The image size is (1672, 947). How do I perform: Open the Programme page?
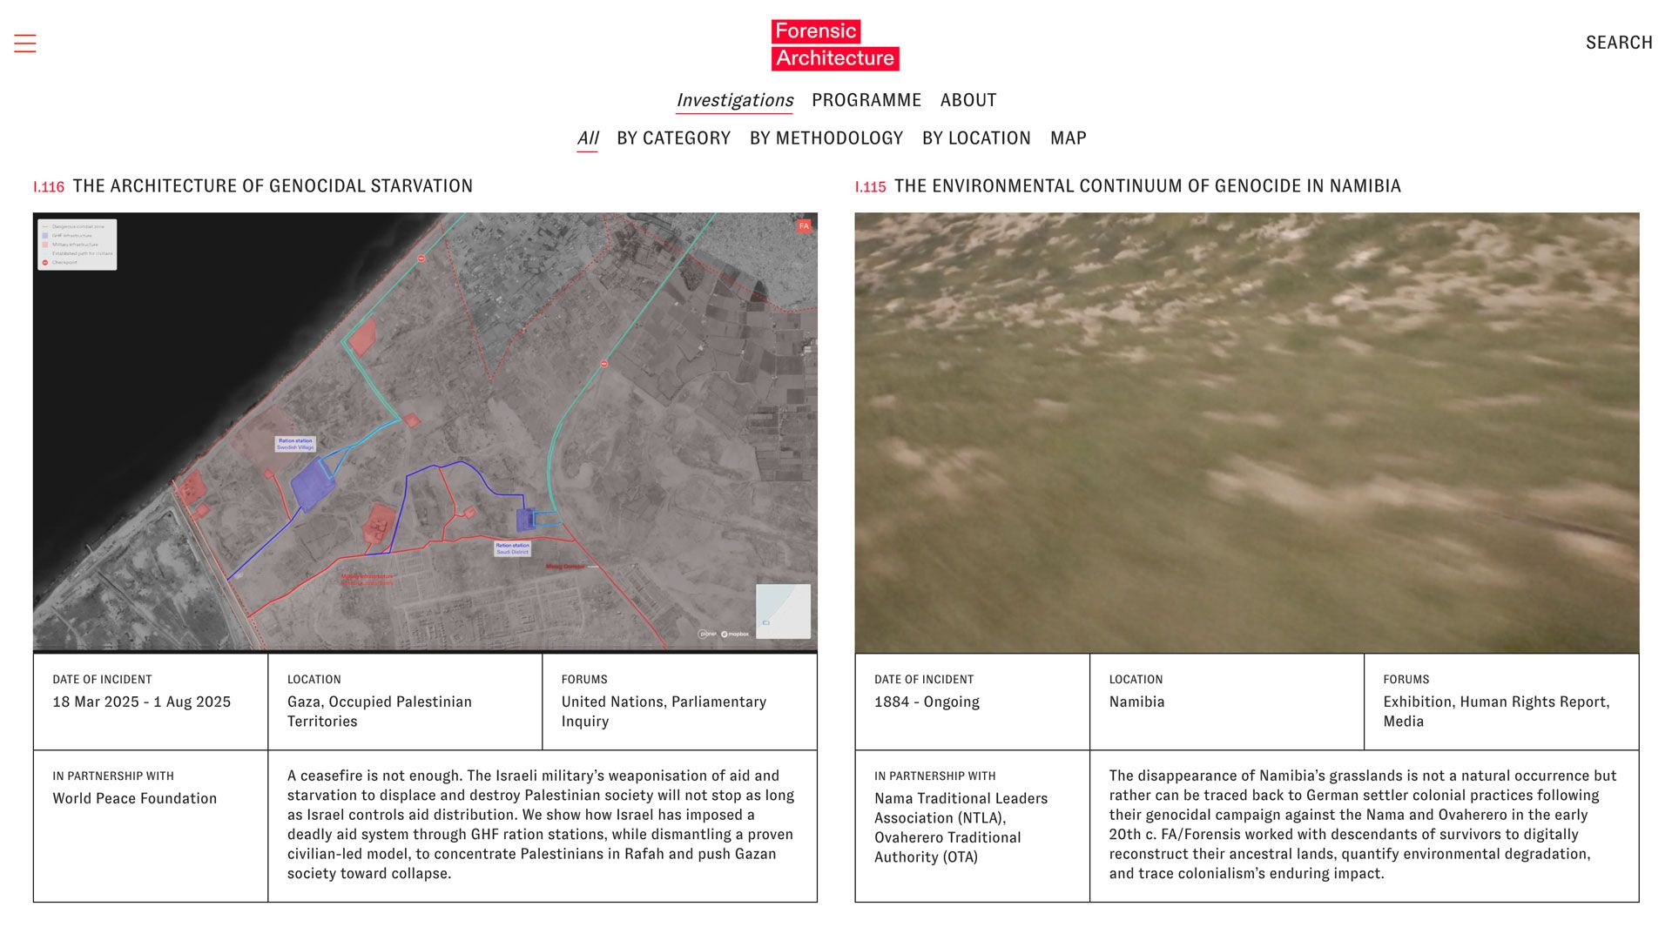(866, 100)
